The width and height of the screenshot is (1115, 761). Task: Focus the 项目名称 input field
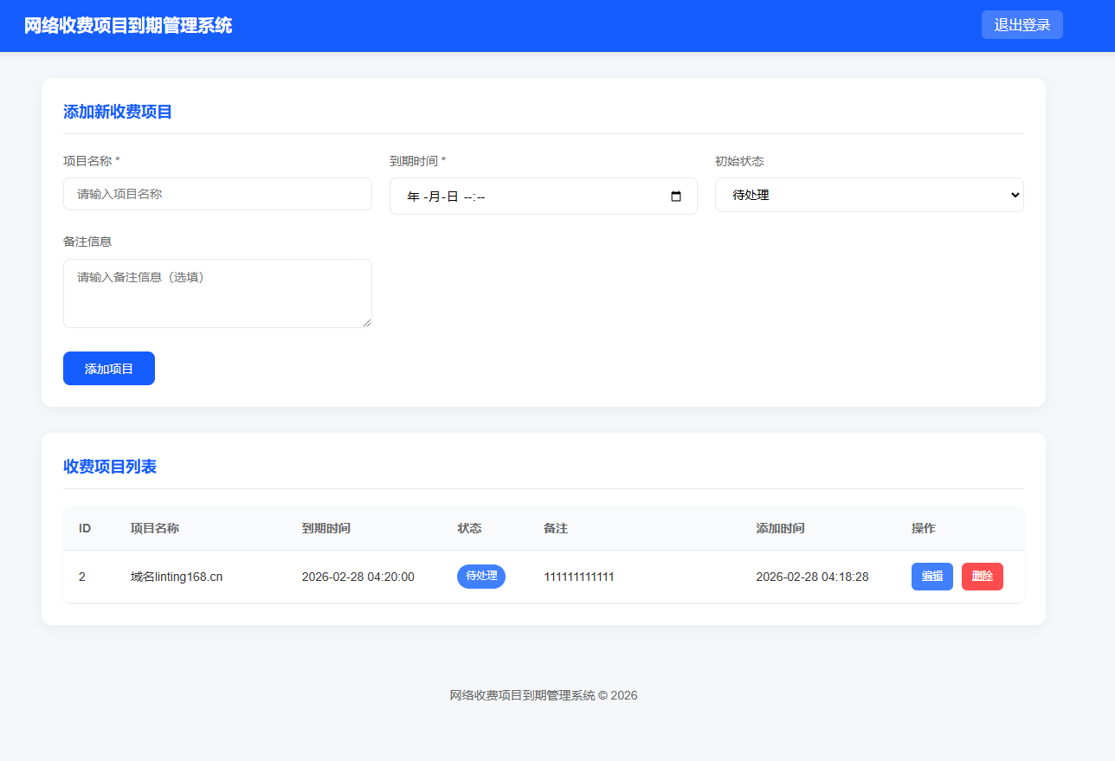(217, 194)
